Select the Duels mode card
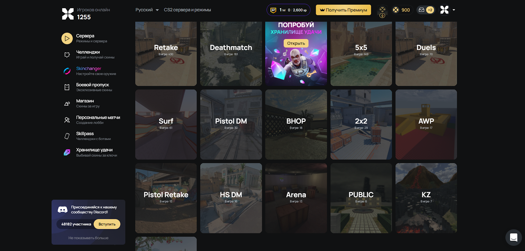The height and width of the screenshot is (251, 525). [426, 54]
